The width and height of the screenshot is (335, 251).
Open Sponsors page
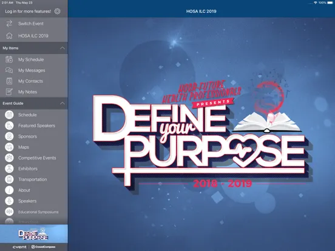(34, 136)
